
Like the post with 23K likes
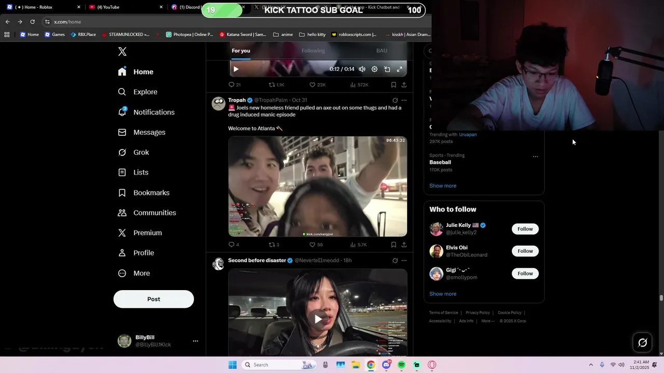coord(317,84)
